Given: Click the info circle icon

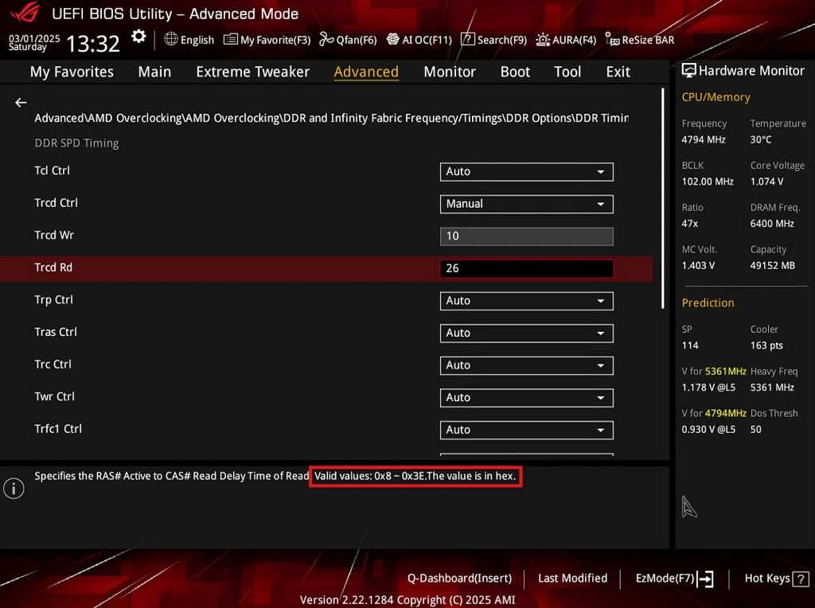Looking at the screenshot, I should pyautogui.click(x=14, y=489).
